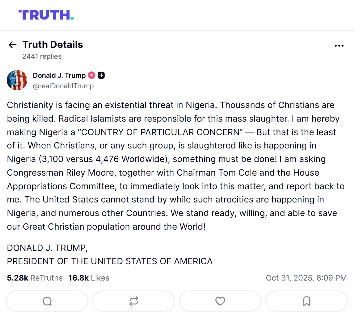Click the back arrow icon
This screenshot has width=355, height=329.
pos(12,45)
